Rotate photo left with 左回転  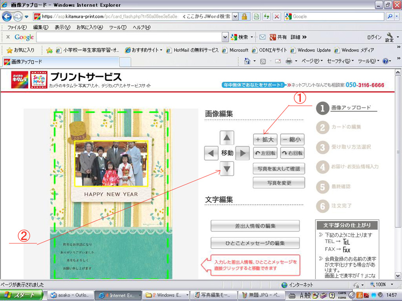pyautogui.click(x=265, y=153)
